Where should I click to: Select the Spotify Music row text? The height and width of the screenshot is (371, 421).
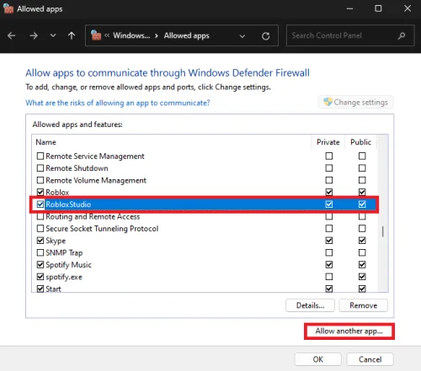pos(68,265)
